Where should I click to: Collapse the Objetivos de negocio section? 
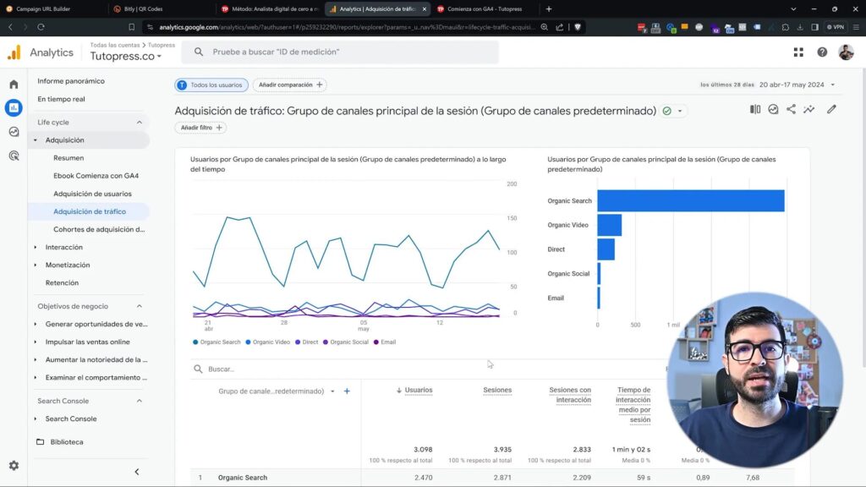(140, 306)
